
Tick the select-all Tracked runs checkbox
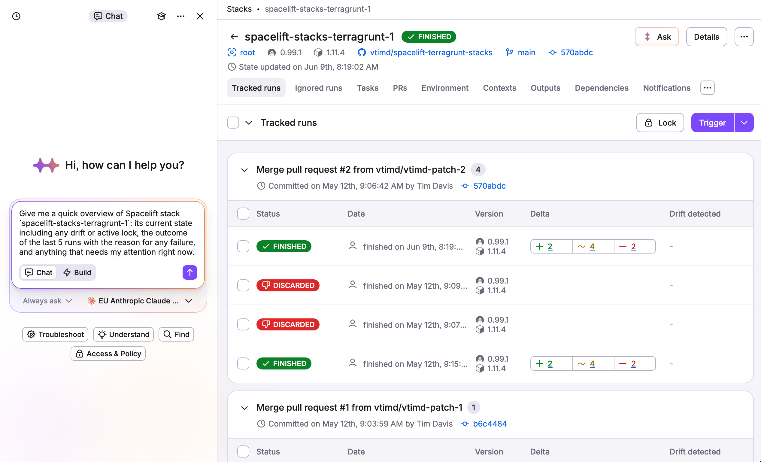click(233, 123)
